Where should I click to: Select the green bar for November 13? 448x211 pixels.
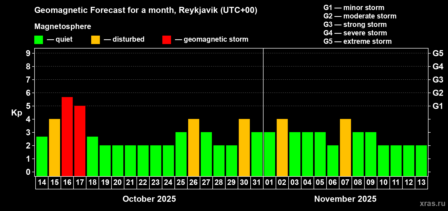pyautogui.click(x=421, y=161)
